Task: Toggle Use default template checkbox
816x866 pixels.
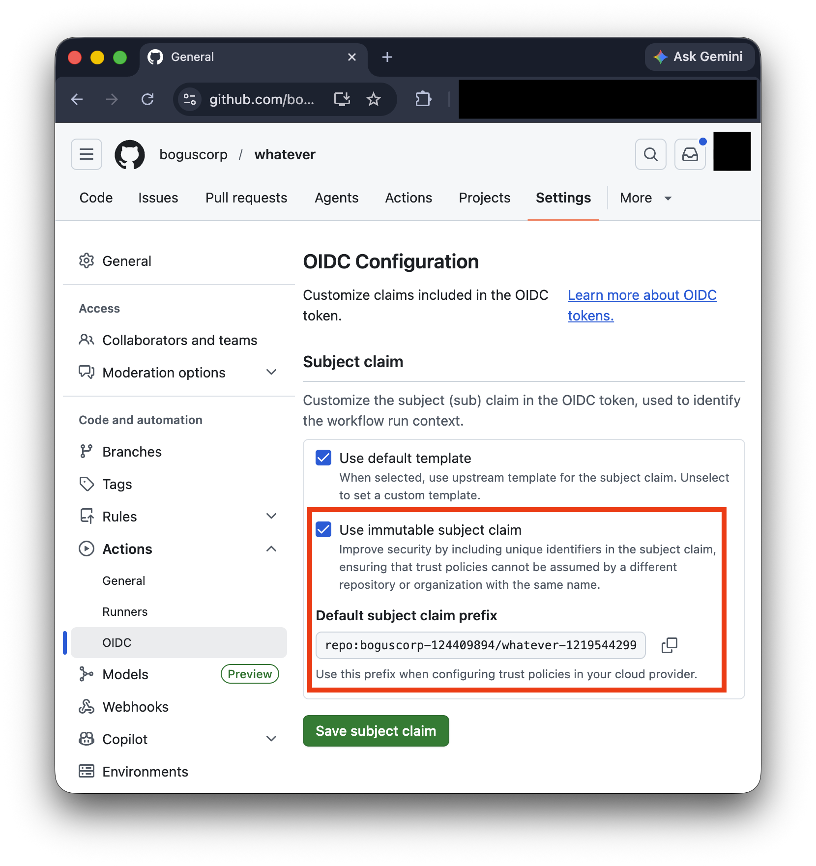Action: click(323, 458)
